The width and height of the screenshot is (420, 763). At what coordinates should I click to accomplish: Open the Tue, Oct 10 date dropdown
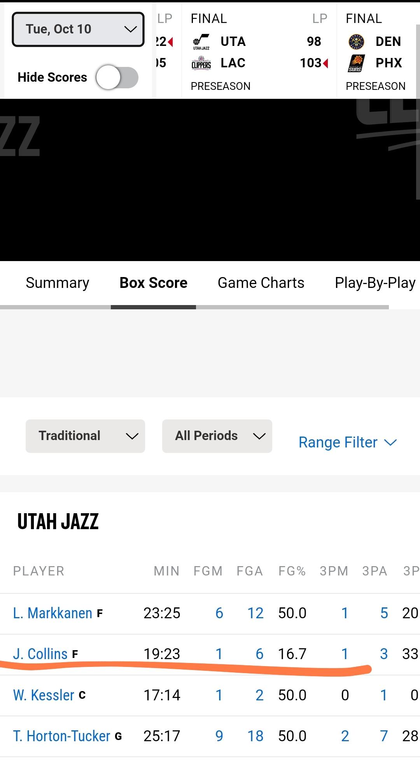(x=78, y=29)
